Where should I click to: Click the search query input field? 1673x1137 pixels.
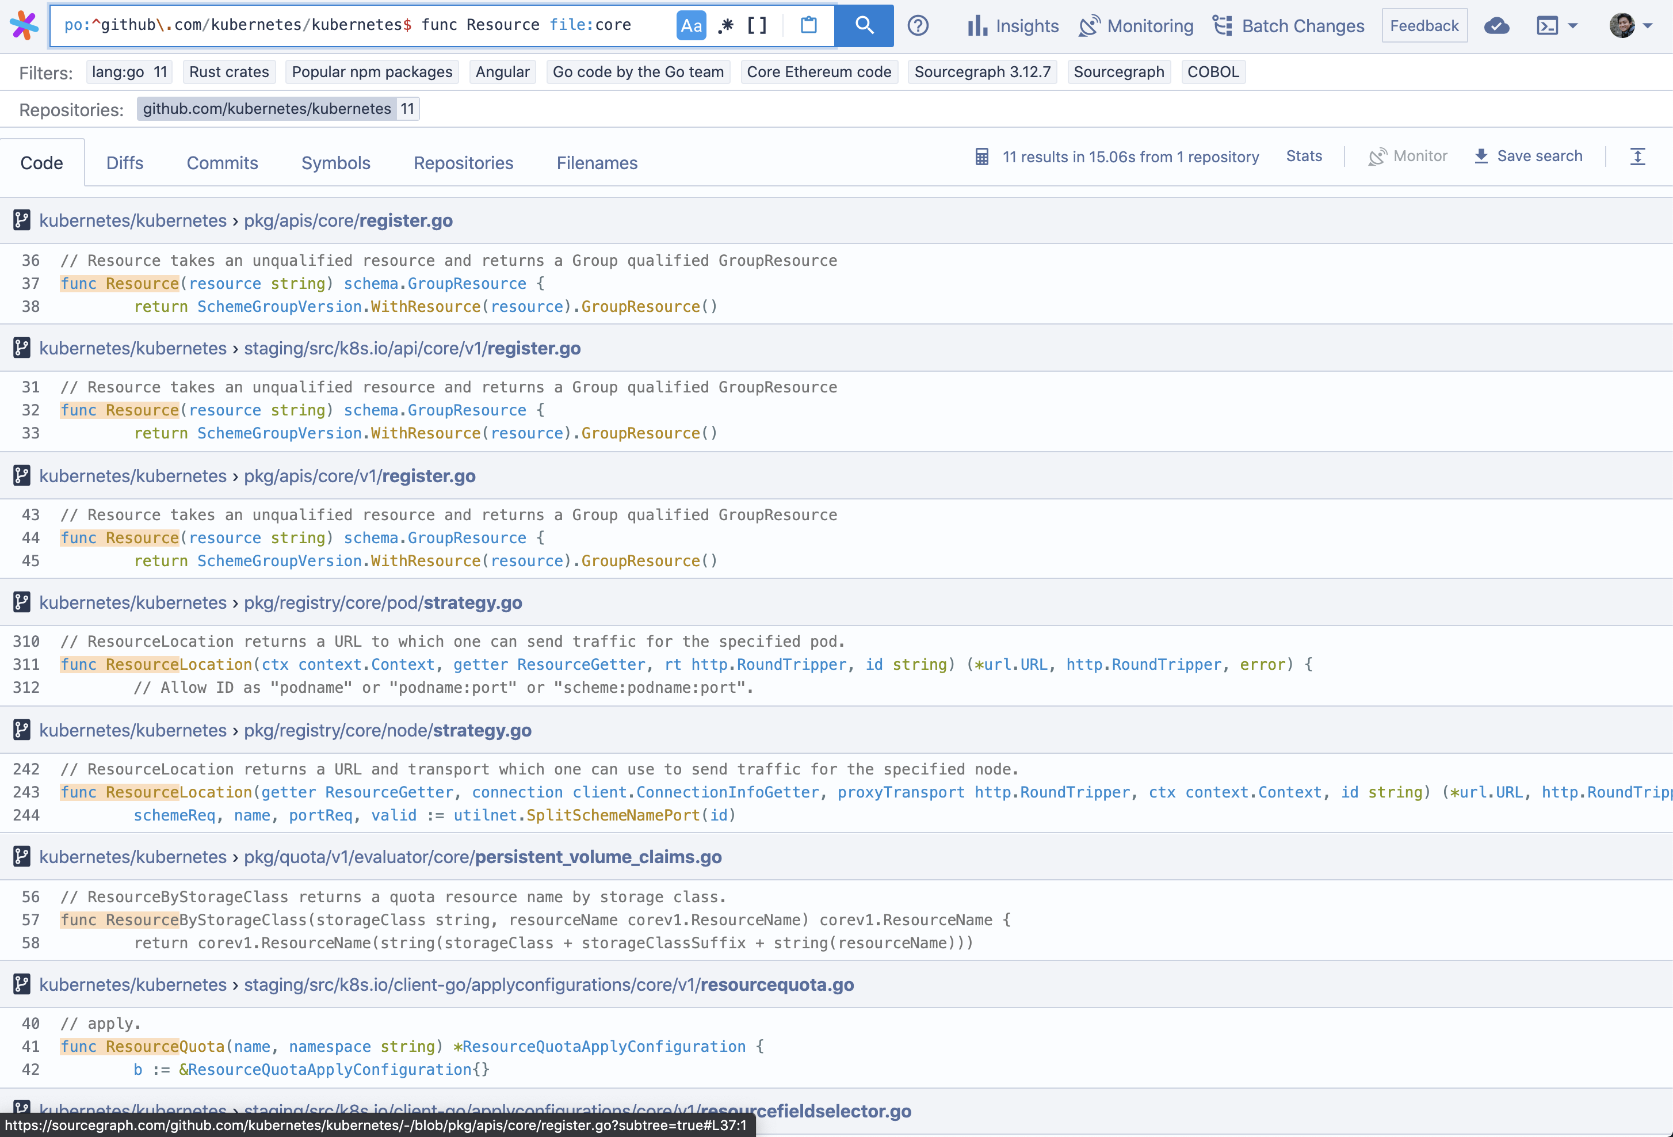360,26
